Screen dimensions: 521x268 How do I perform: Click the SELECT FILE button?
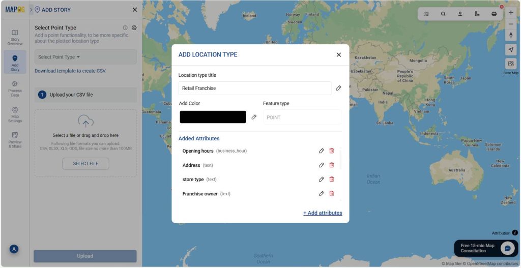point(85,164)
